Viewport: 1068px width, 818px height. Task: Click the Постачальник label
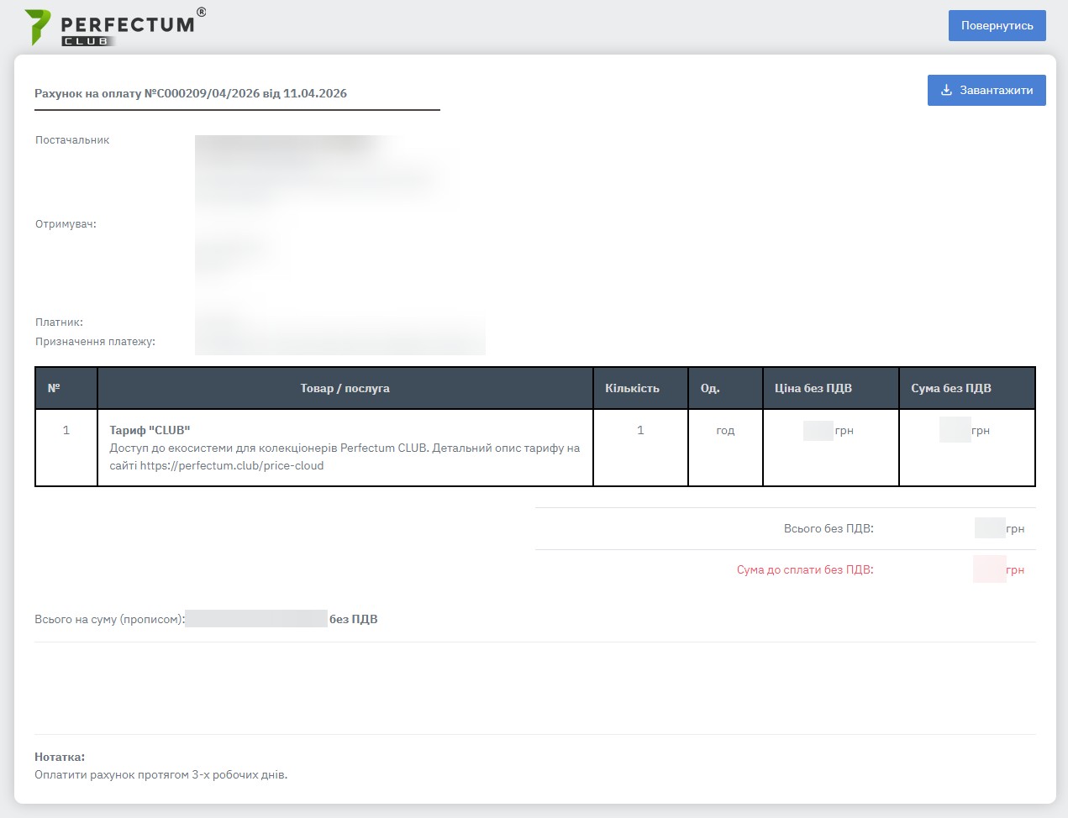point(72,140)
